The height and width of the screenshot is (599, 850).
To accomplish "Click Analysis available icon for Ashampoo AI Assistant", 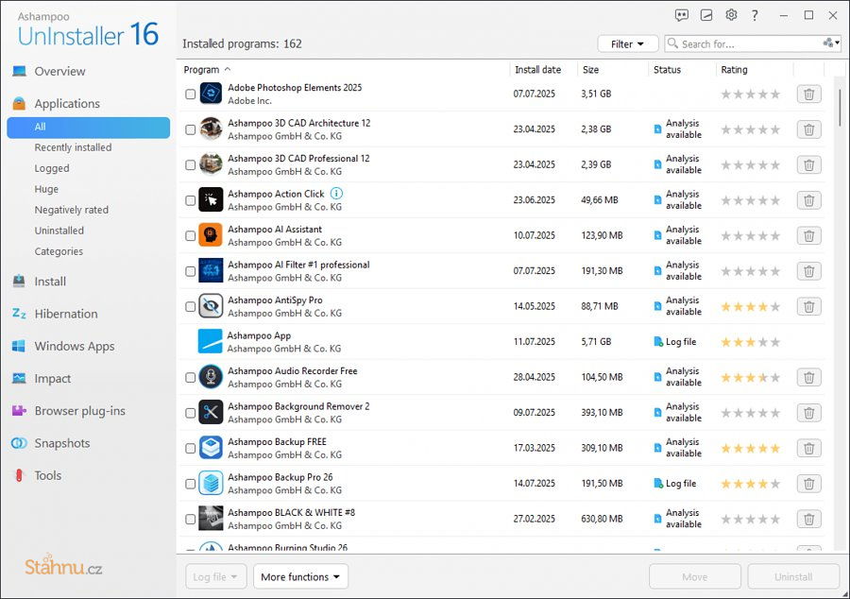I will (x=657, y=235).
